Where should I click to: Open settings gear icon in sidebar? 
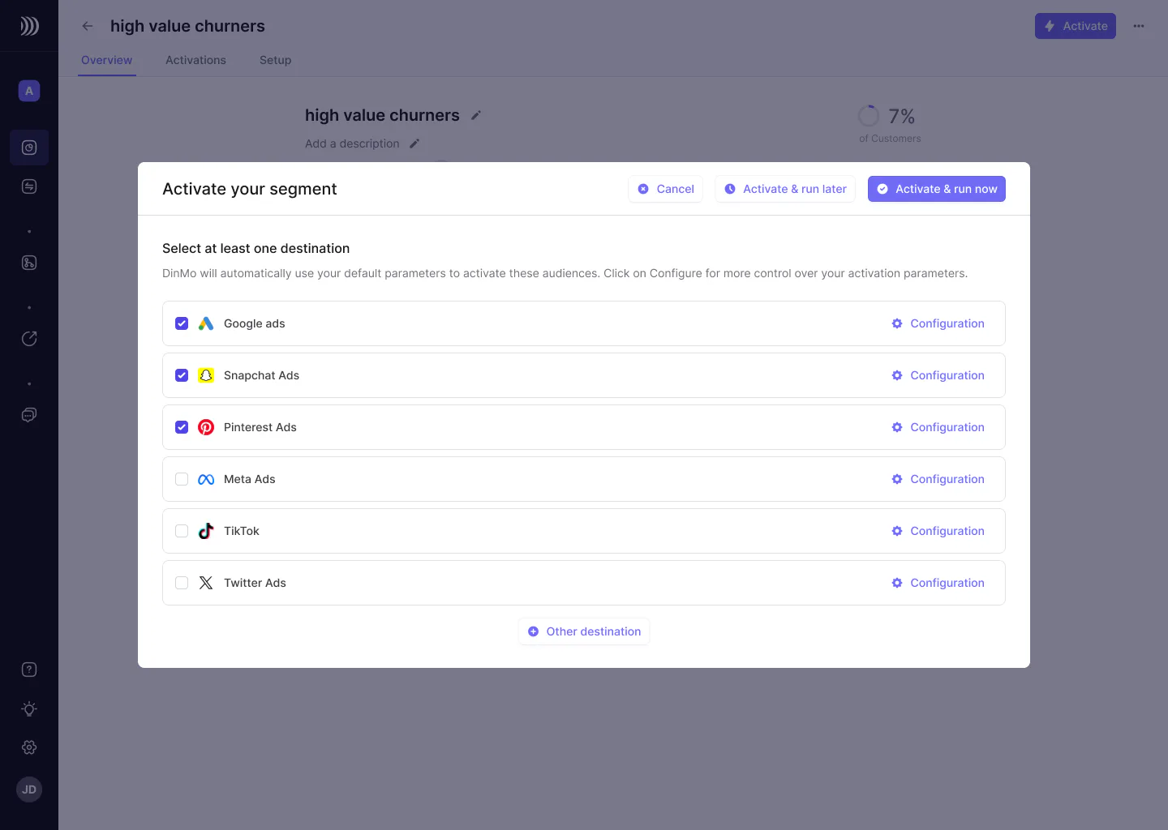tap(29, 747)
